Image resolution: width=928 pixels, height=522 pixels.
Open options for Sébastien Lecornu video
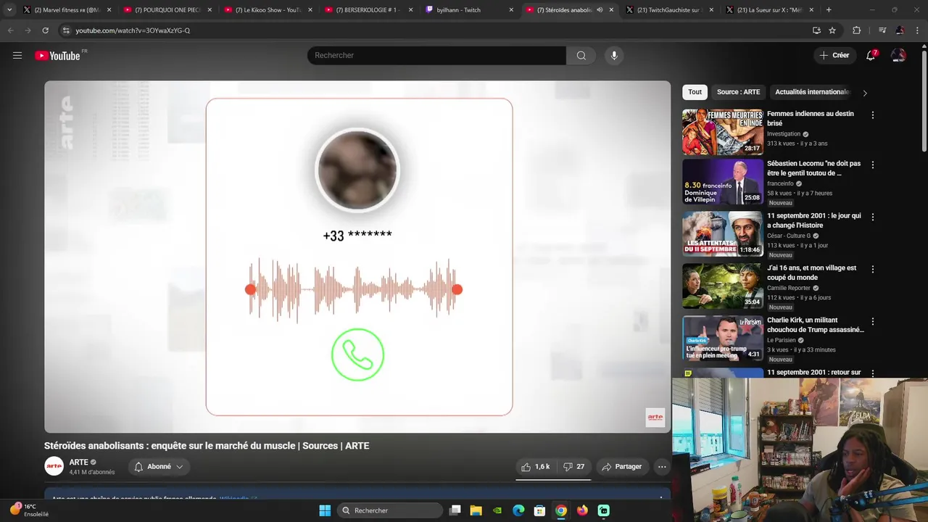[873, 165]
